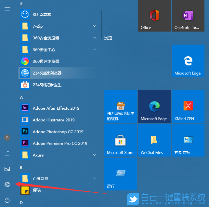Launch 2345加速浏览器
This screenshot has height=207, width=209.
(x=58, y=73)
